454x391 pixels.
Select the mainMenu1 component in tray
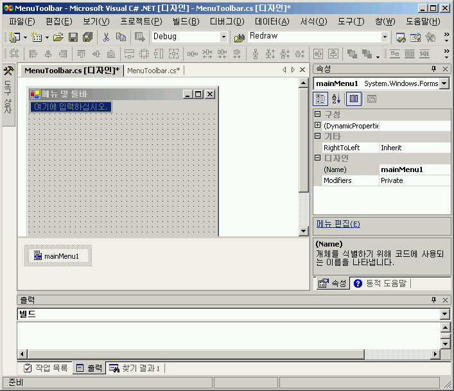[x=57, y=256]
